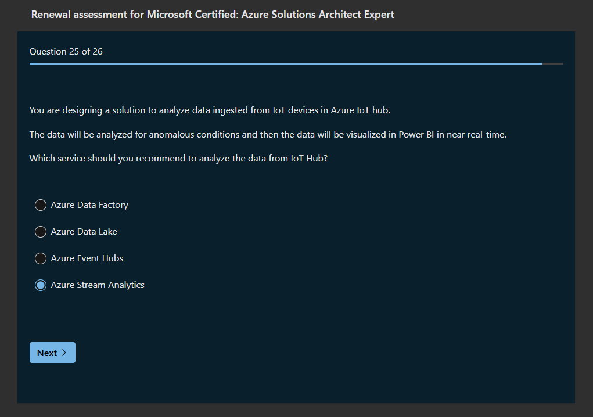Click the sentence mentioning Power BI visualization
This screenshot has width=593, height=417.
pyautogui.click(x=268, y=135)
